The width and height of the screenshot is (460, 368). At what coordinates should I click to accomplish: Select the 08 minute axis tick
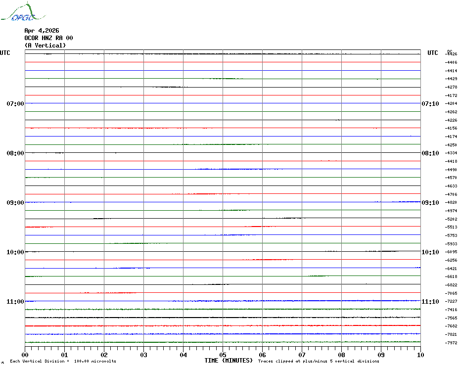tap(341, 355)
